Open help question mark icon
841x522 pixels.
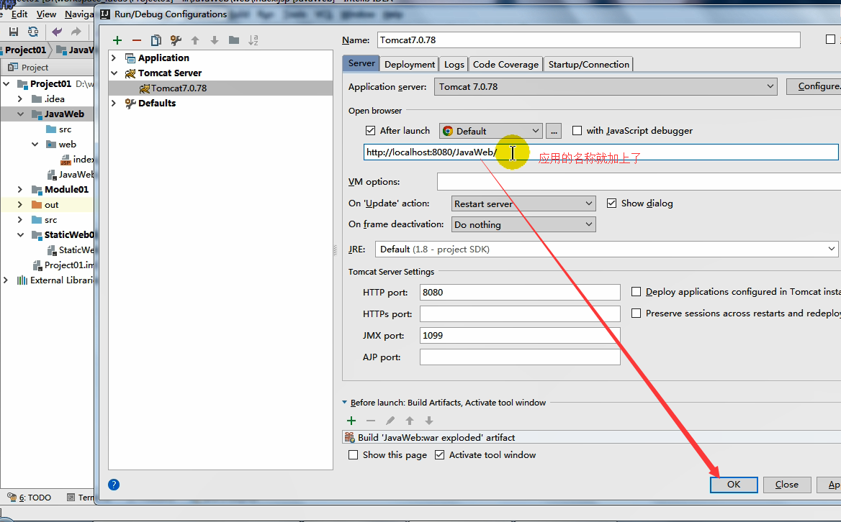coord(114,485)
